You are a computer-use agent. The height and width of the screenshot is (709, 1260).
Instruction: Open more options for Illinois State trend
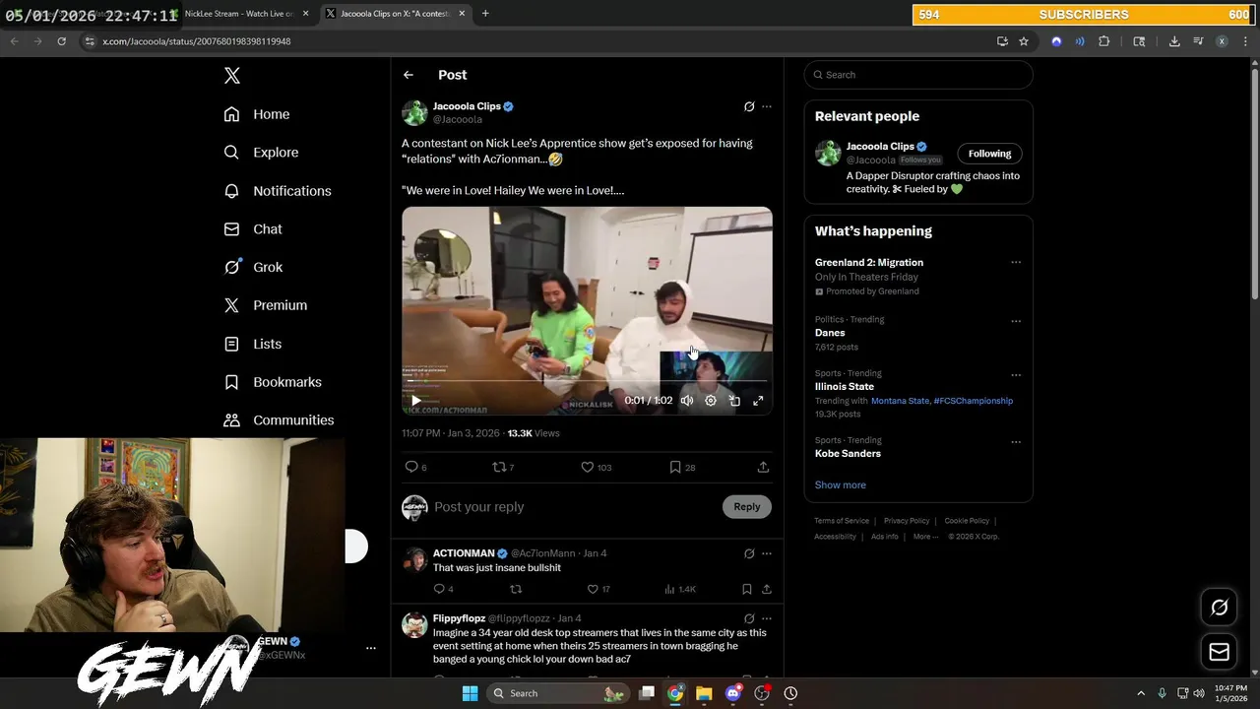point(1016,375)
